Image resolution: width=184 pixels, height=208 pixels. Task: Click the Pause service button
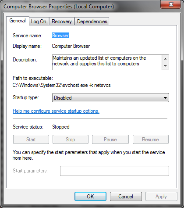(x=110, y=140)
